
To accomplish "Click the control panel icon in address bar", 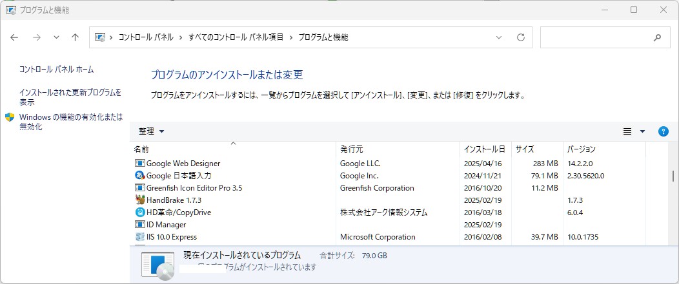I will coord(100,37).
